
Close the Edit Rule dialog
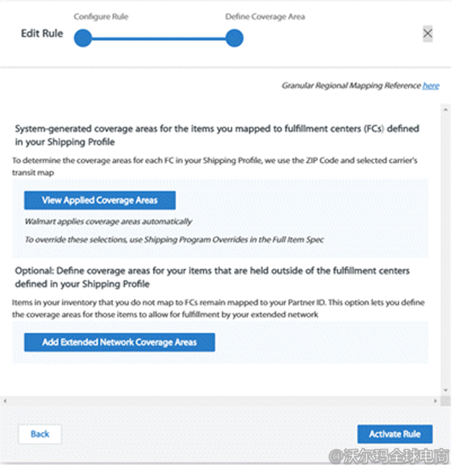(x=428, y=33)
